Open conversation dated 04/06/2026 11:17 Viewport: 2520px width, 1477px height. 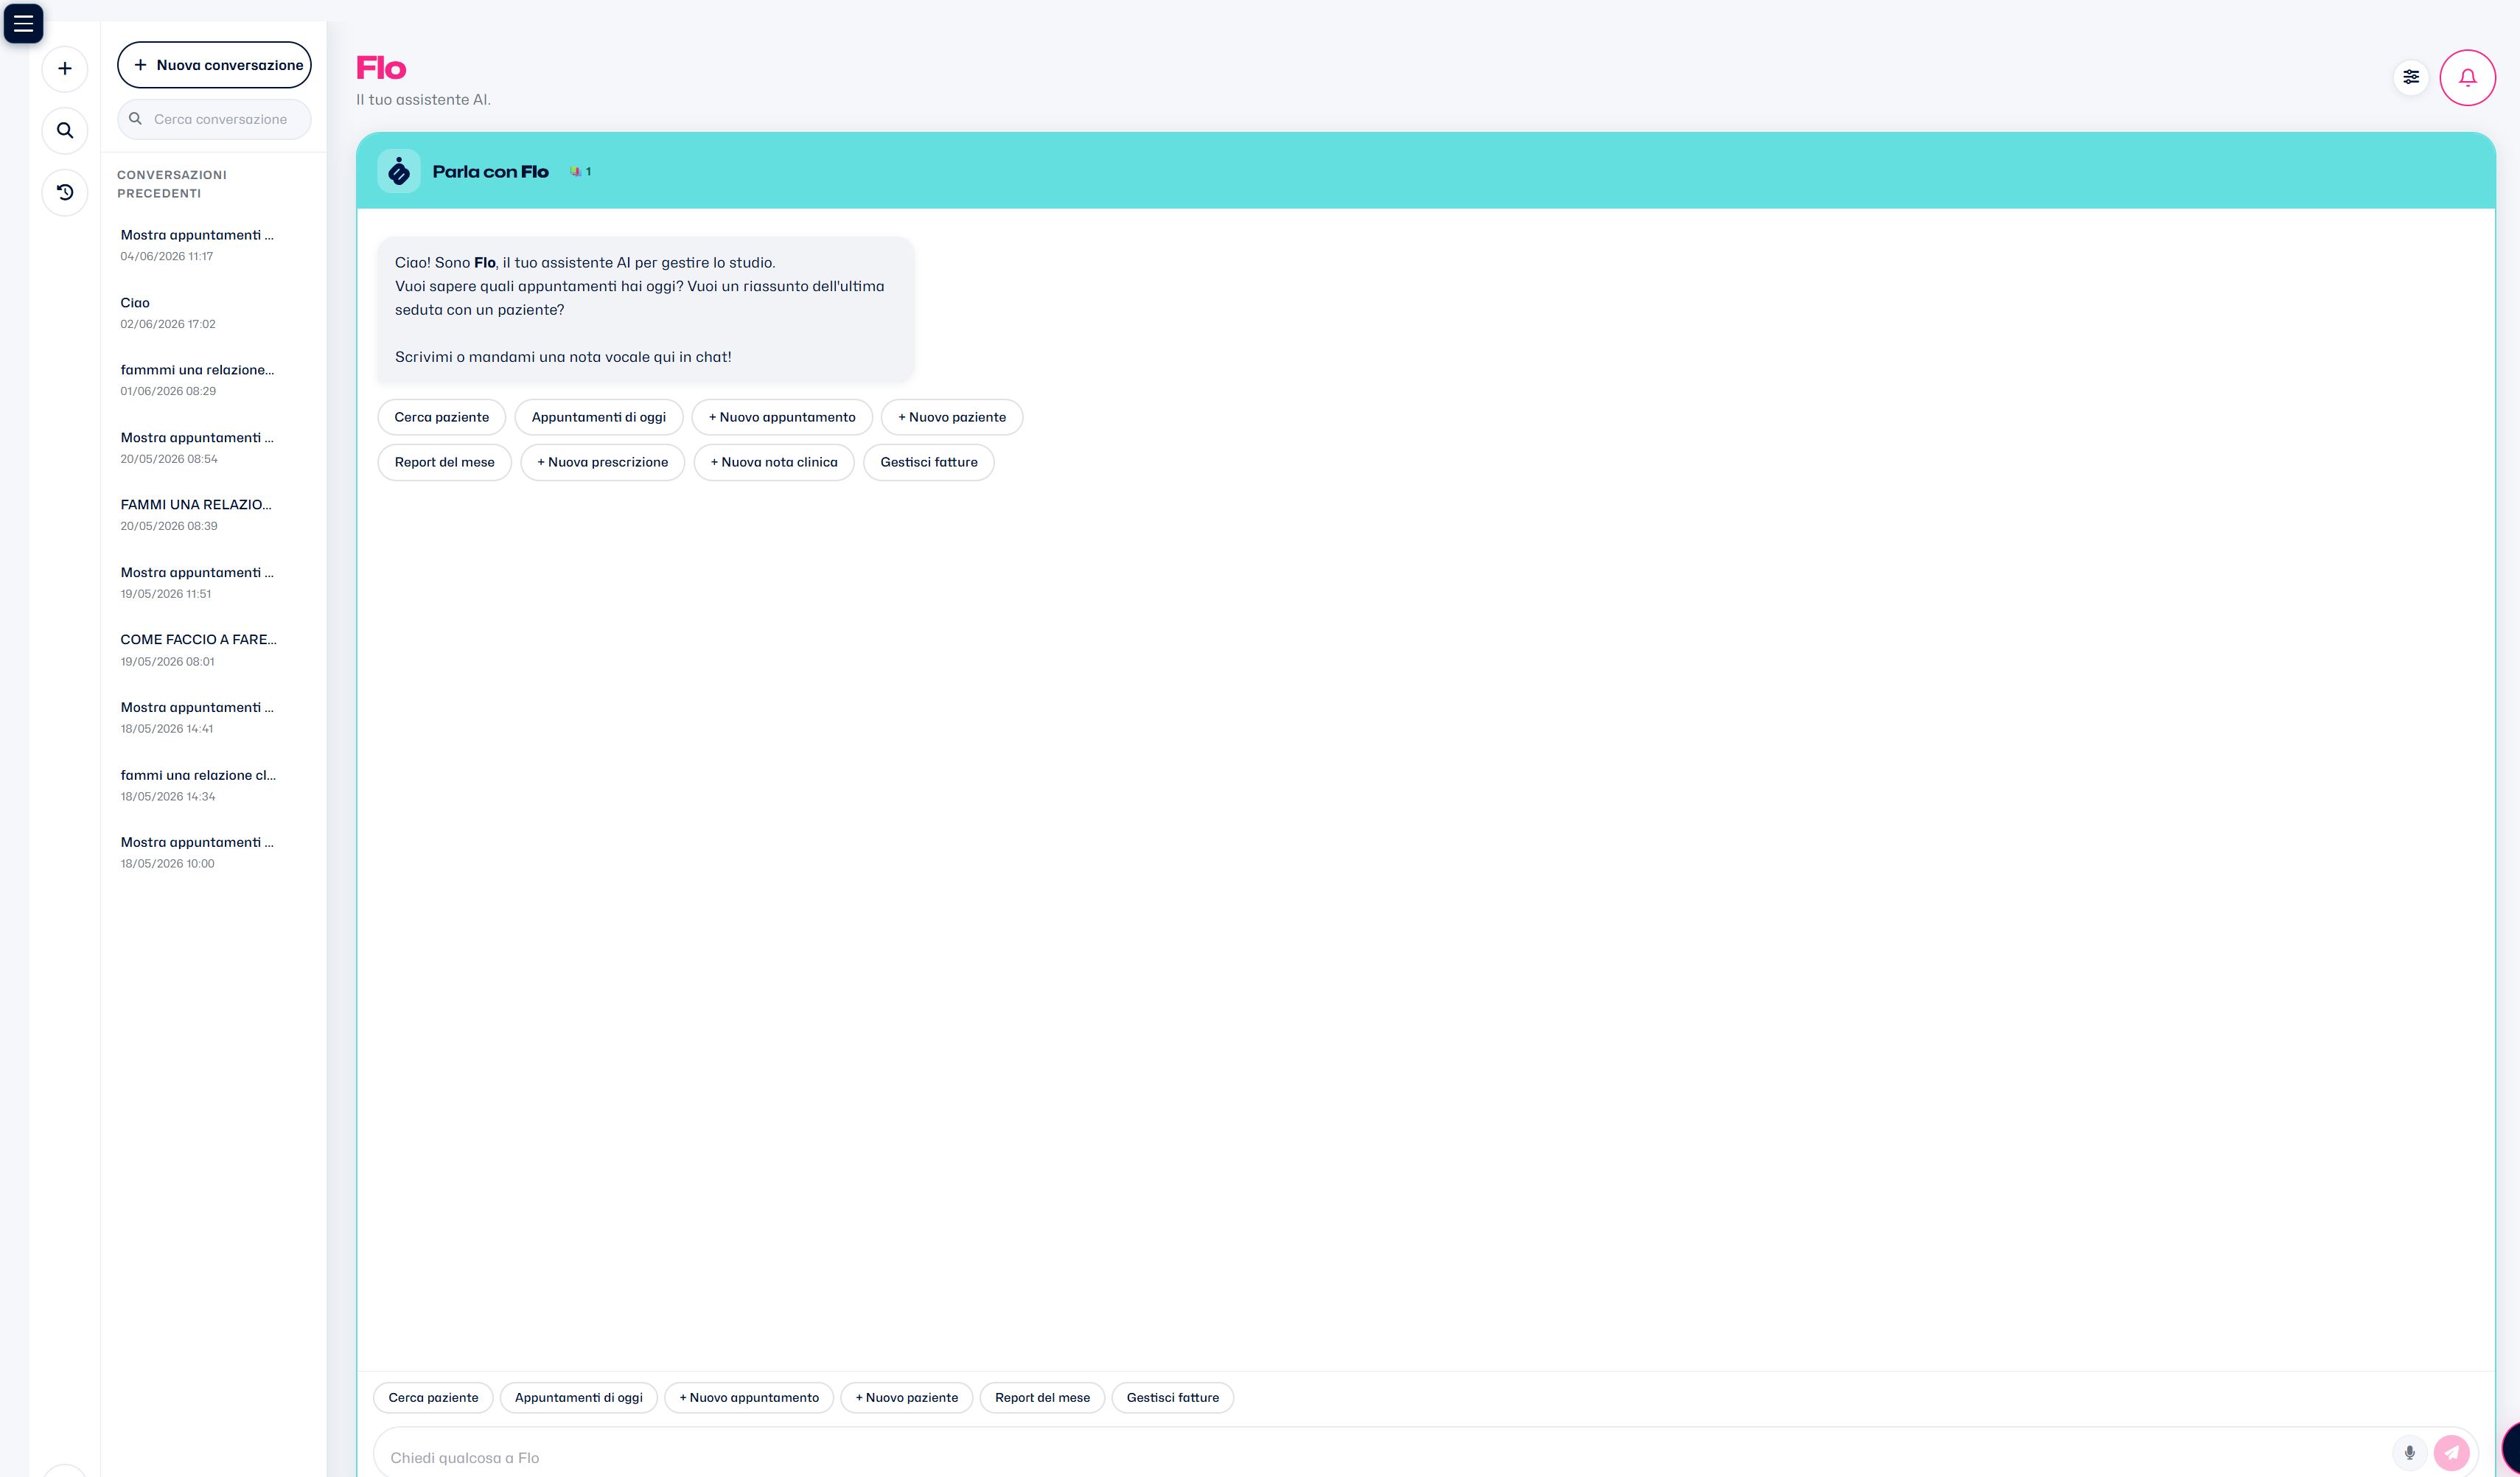[x=213, y=245]
